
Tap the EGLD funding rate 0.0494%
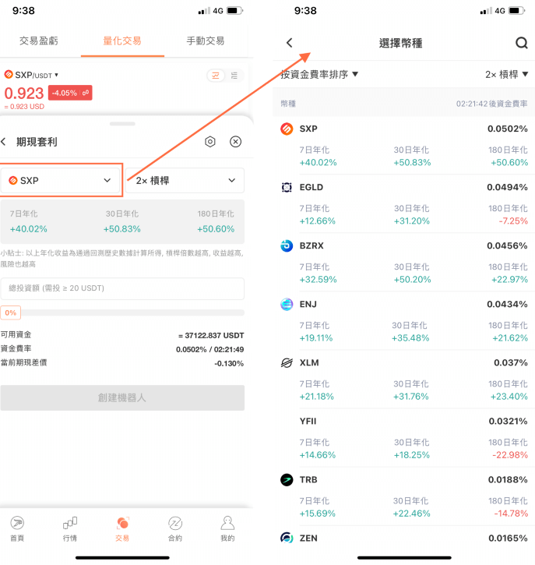(x=507, y=187)
